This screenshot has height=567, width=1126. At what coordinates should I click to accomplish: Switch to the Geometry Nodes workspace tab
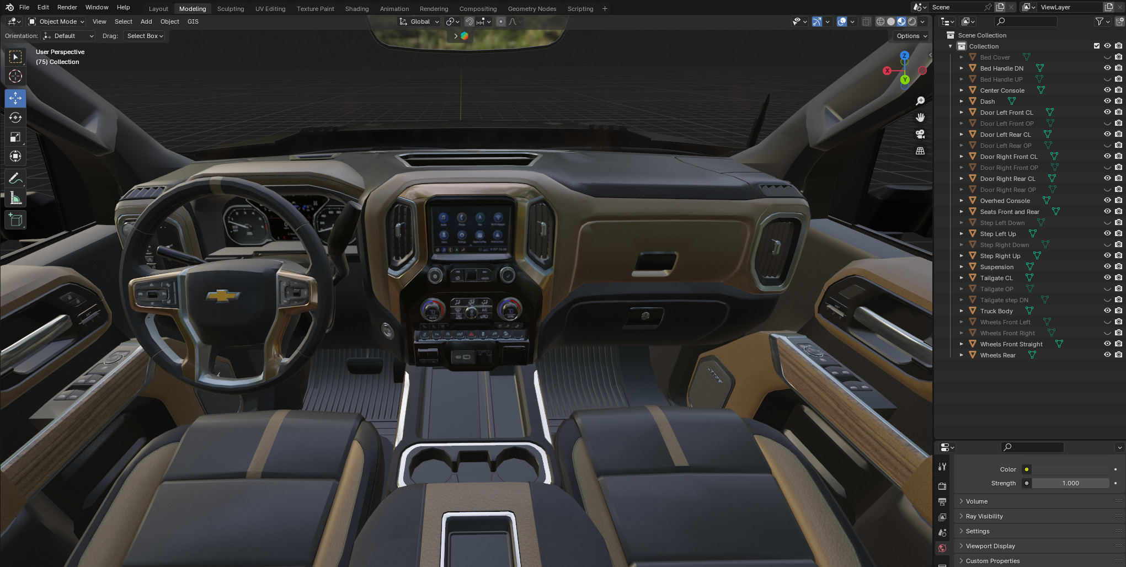[532, 9]
